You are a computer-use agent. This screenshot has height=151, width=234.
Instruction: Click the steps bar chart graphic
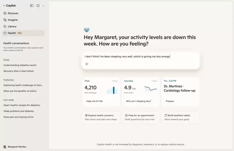pos(112,91)
